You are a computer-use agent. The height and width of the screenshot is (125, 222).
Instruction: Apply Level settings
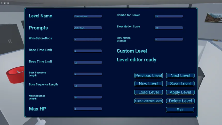pos(180,92)
